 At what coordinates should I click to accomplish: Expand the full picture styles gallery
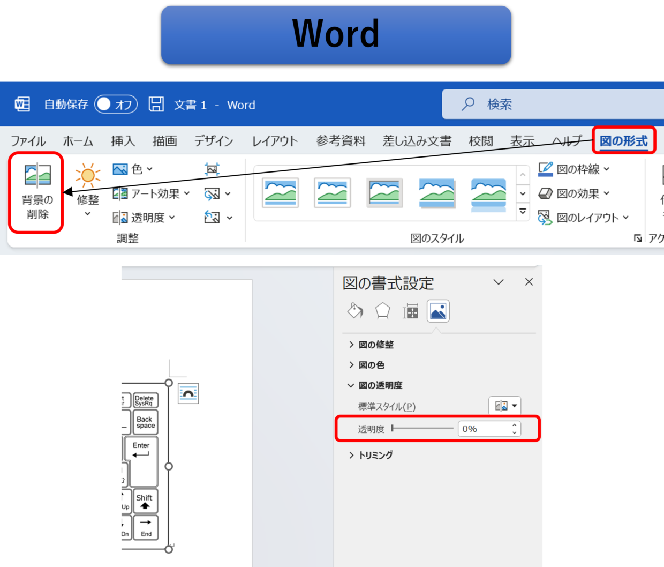pos(523,212)
